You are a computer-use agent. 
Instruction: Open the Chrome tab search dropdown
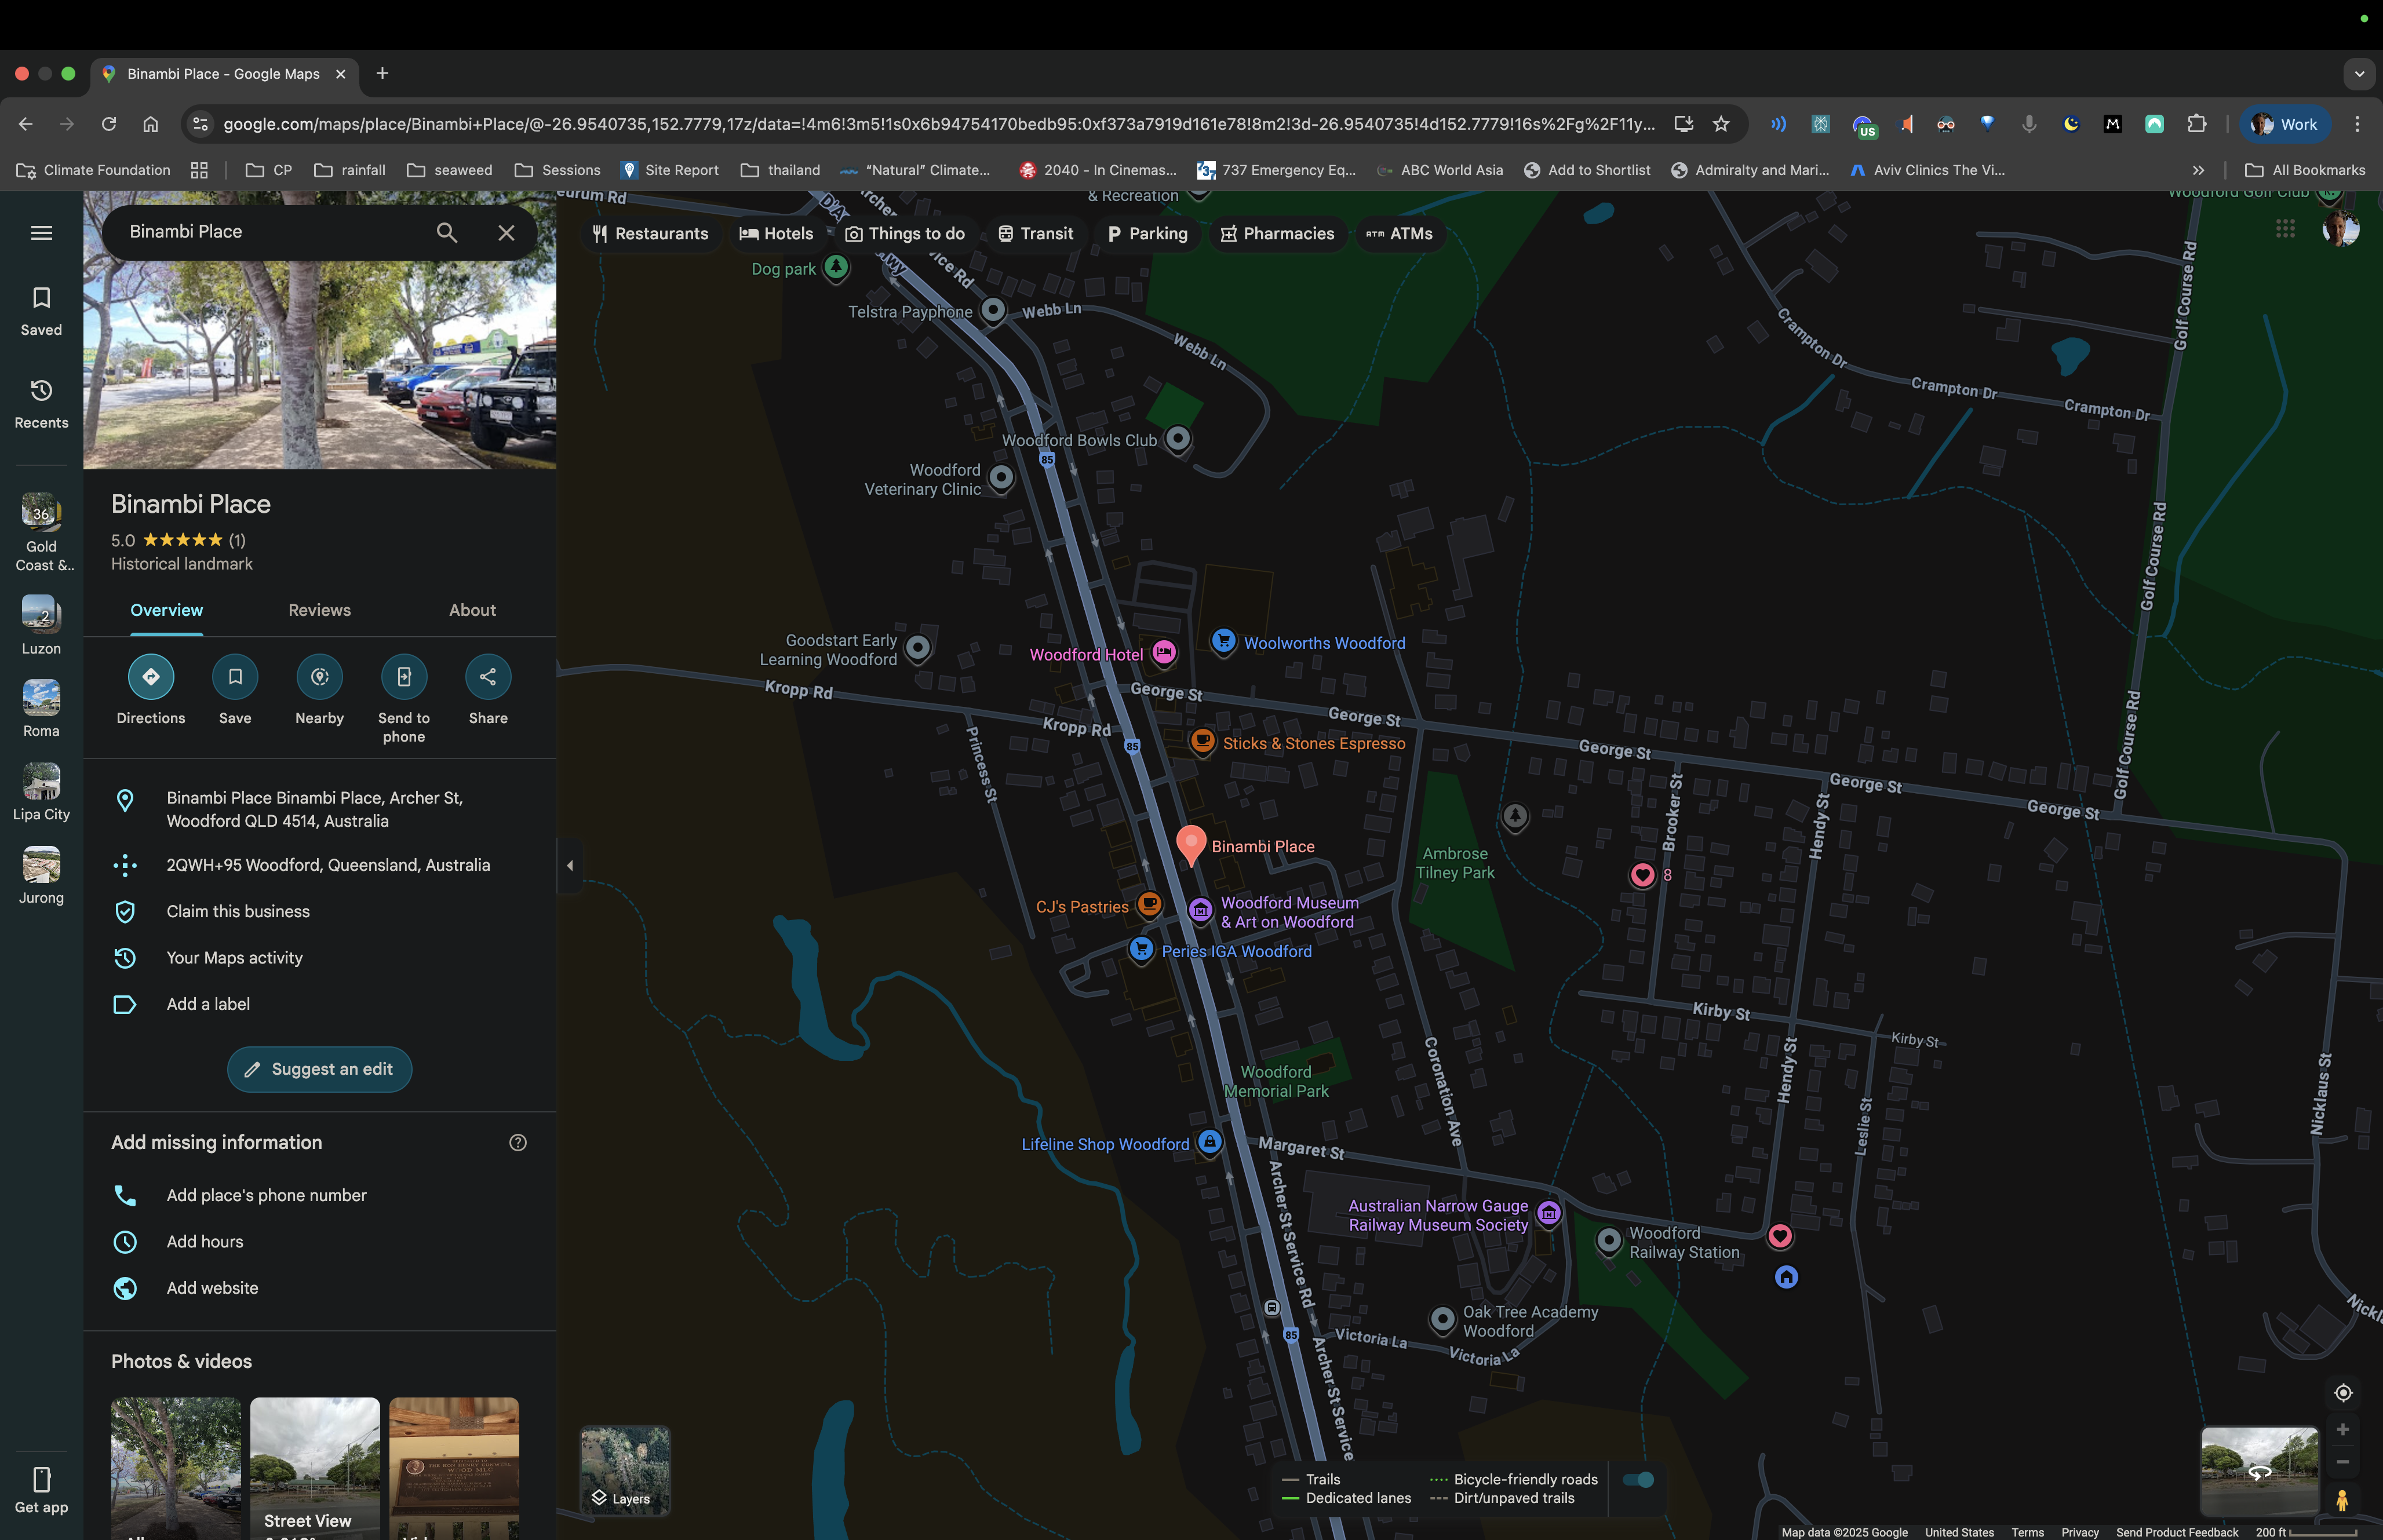tap(2359, 74)
